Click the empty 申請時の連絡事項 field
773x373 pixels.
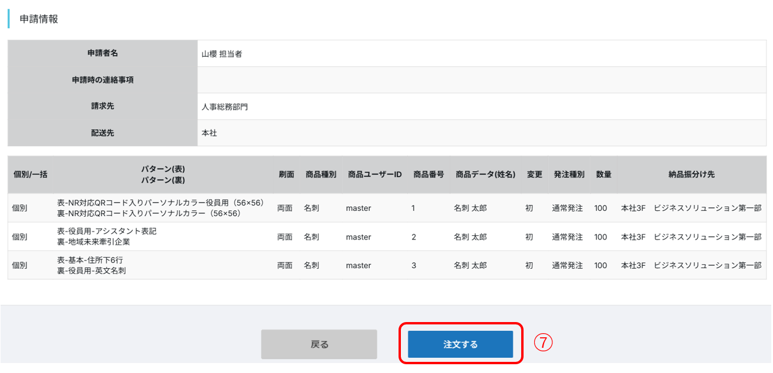tap(481, 80)
